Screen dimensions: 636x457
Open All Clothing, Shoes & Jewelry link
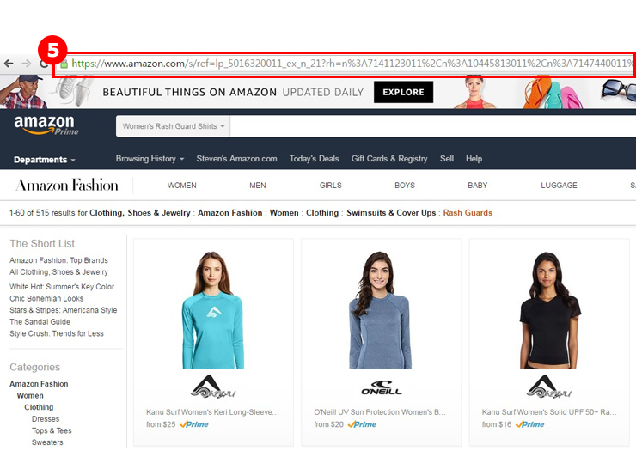click(x=58, y=272)
